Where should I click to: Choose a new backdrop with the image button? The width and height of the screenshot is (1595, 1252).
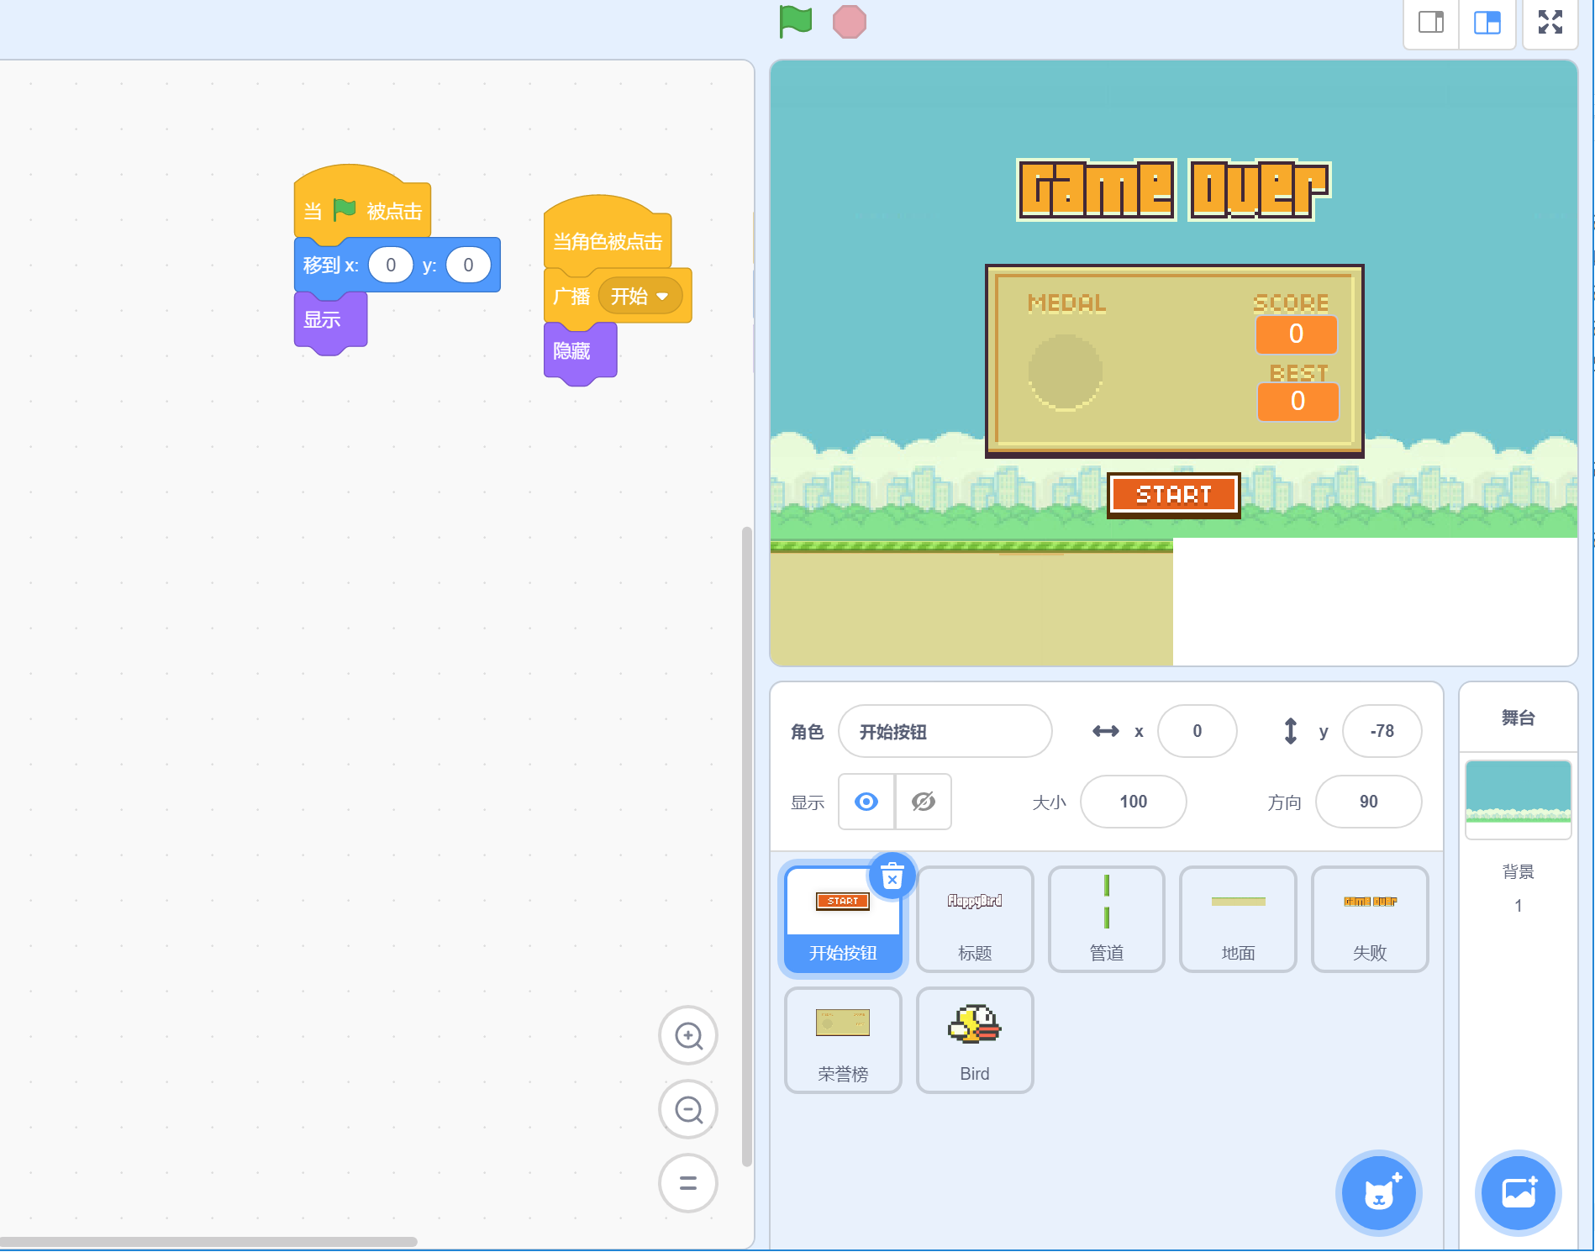(1518, 1192)
